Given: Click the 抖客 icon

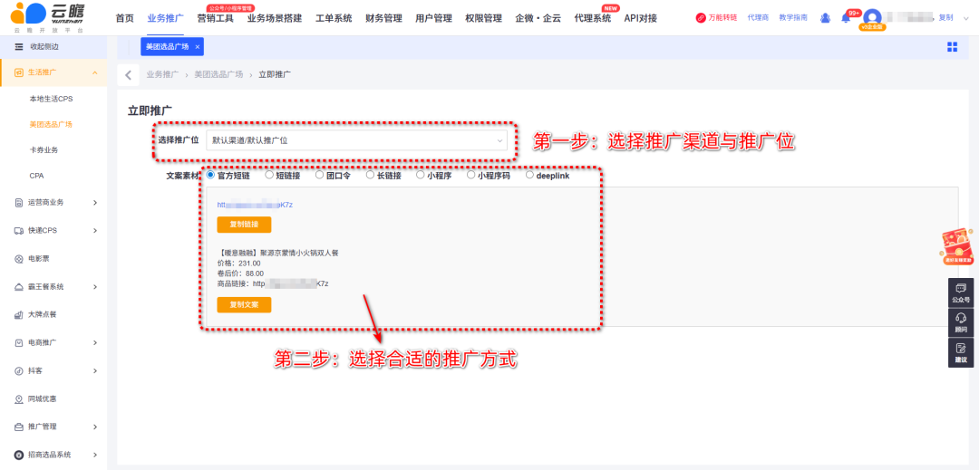Looking at the screenshot, I should [19, 371].
